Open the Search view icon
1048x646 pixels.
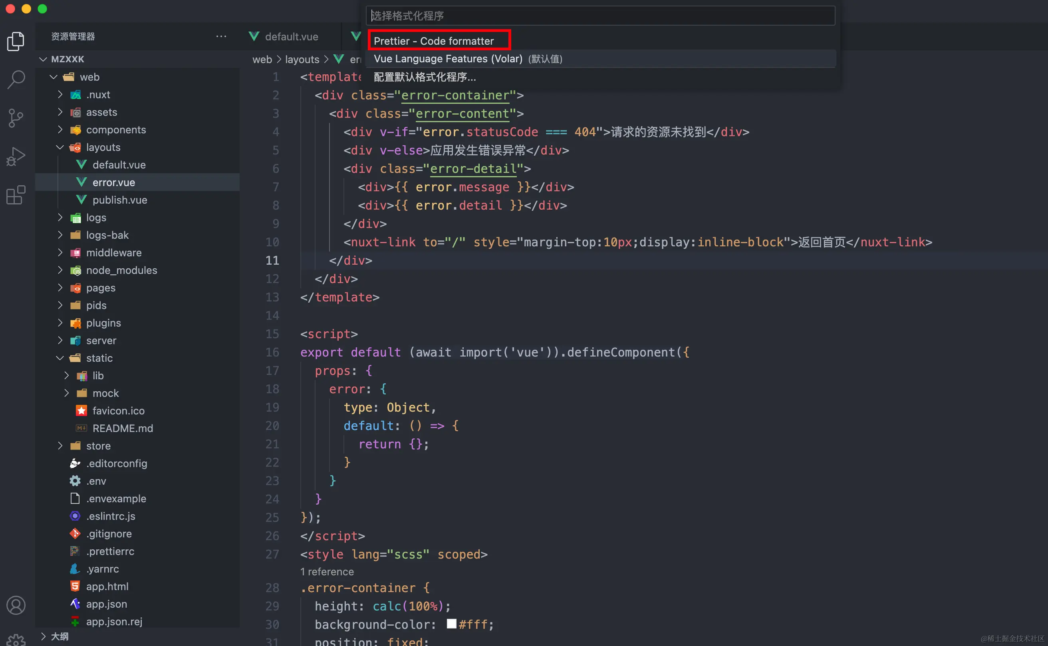click(16, 79)
